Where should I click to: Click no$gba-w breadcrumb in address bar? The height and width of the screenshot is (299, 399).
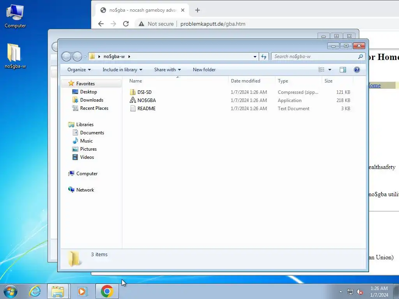[114, 56]
